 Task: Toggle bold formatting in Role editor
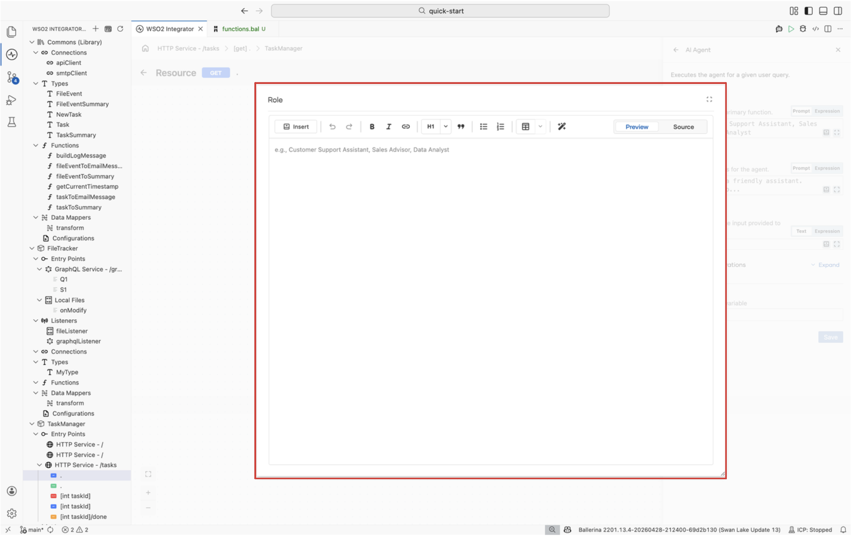pyautogui.click(x=372, y=127)
